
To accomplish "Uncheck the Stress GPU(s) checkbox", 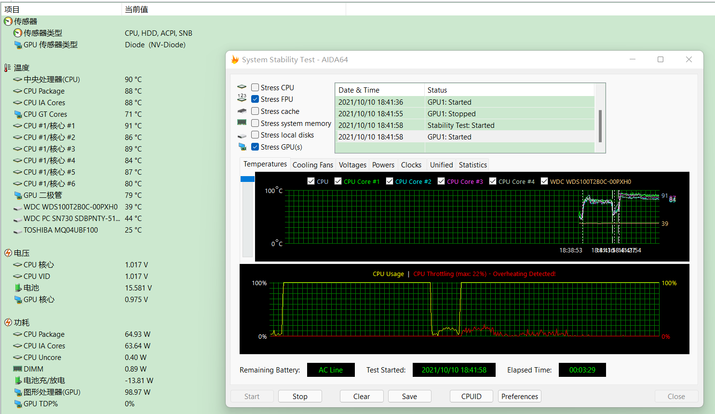I will tap(255, 147).
